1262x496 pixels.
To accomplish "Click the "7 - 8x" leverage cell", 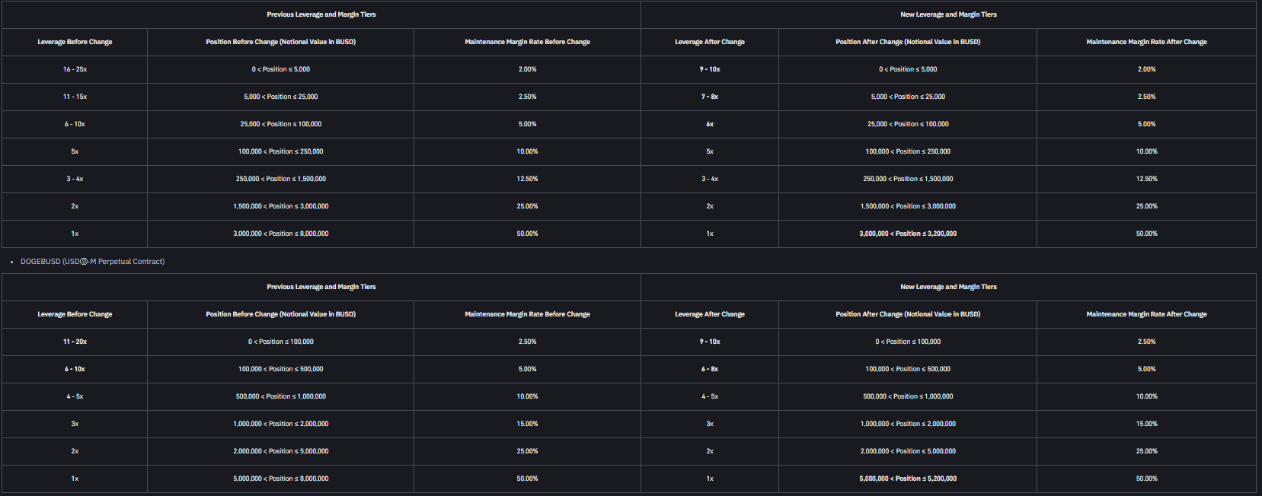I will tap(710, 97).
